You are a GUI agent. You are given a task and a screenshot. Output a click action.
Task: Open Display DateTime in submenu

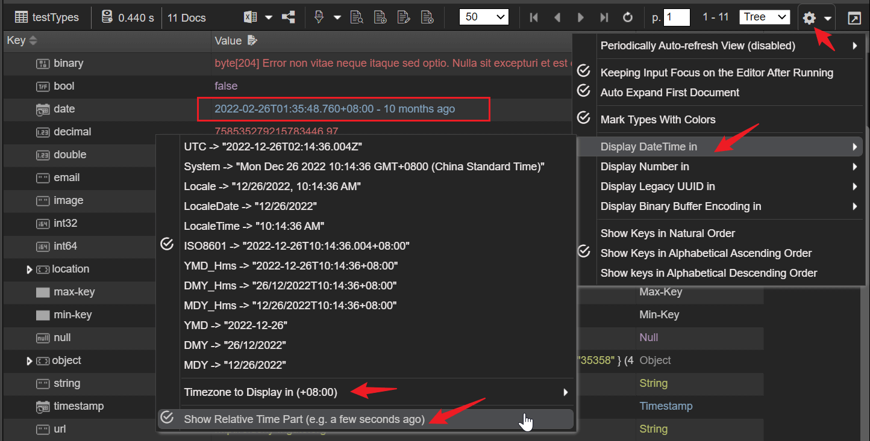click(719, 147)
